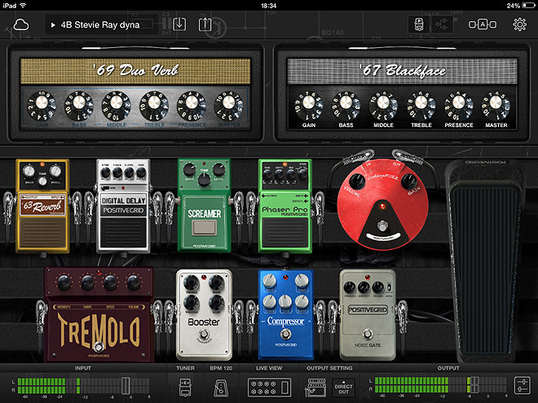This screenshot has width=538, height=403.
Task: Toggle the Vintage Fuzz footswitch
Action: pos(382,226)
